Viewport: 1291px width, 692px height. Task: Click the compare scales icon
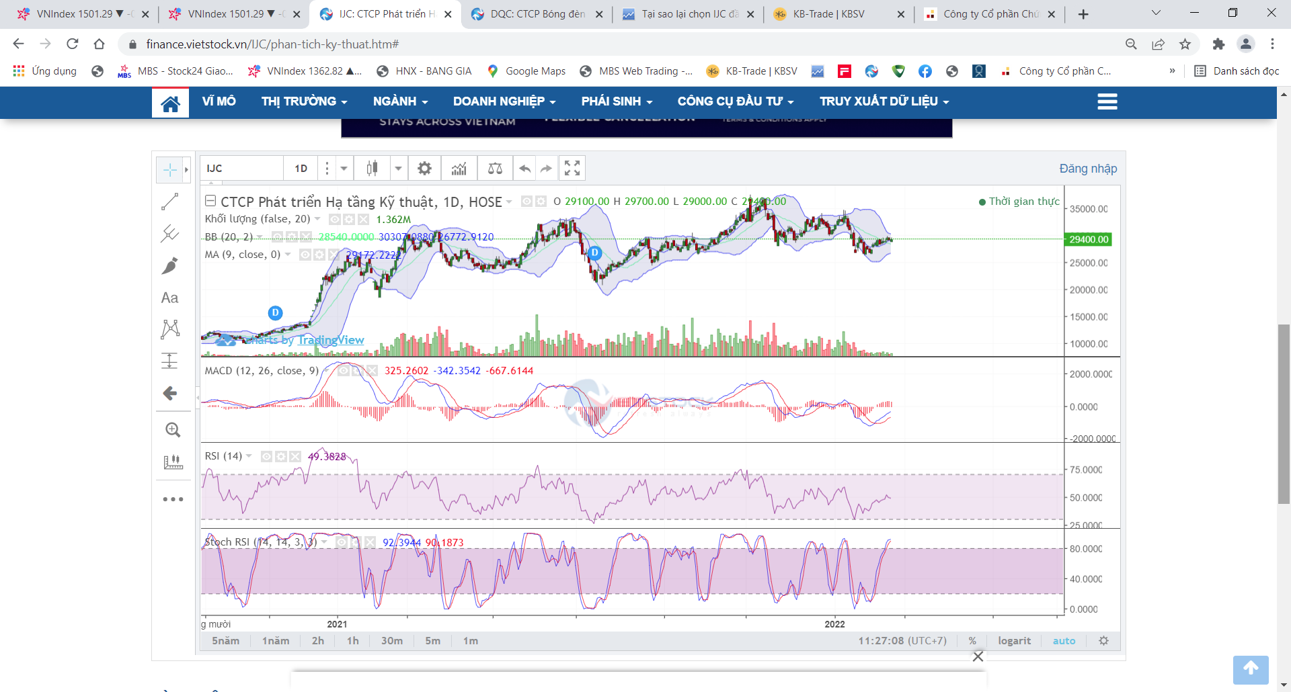495,169
